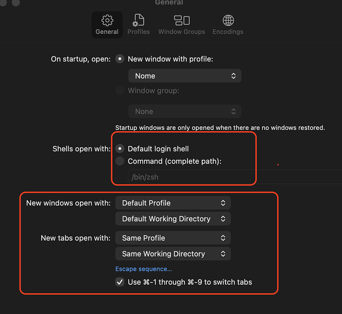
Task: Click the General gear icon
Action: click(107, 20)
